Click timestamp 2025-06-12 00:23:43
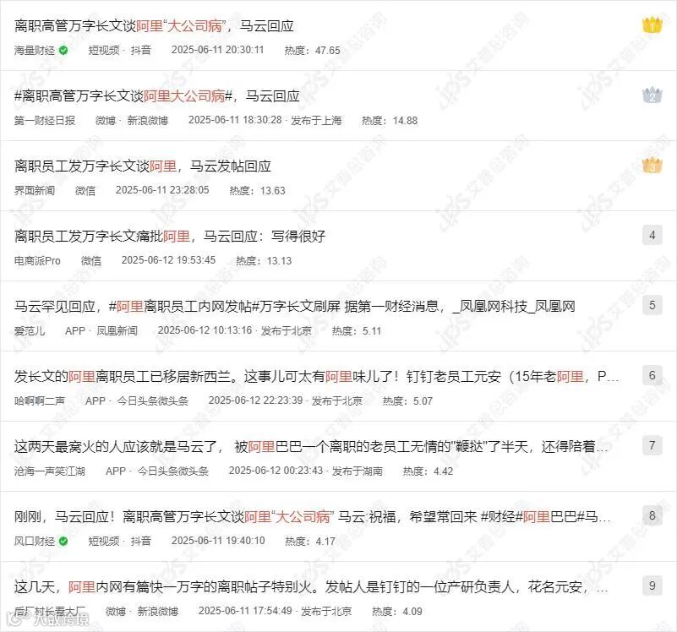The image size is (677, 632). [276, 470]
